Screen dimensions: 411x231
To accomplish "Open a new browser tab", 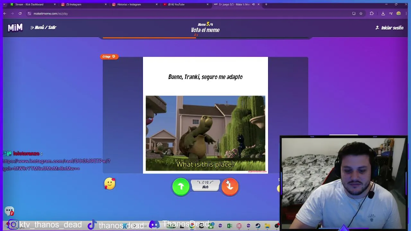I will click(x=266, y=4).
